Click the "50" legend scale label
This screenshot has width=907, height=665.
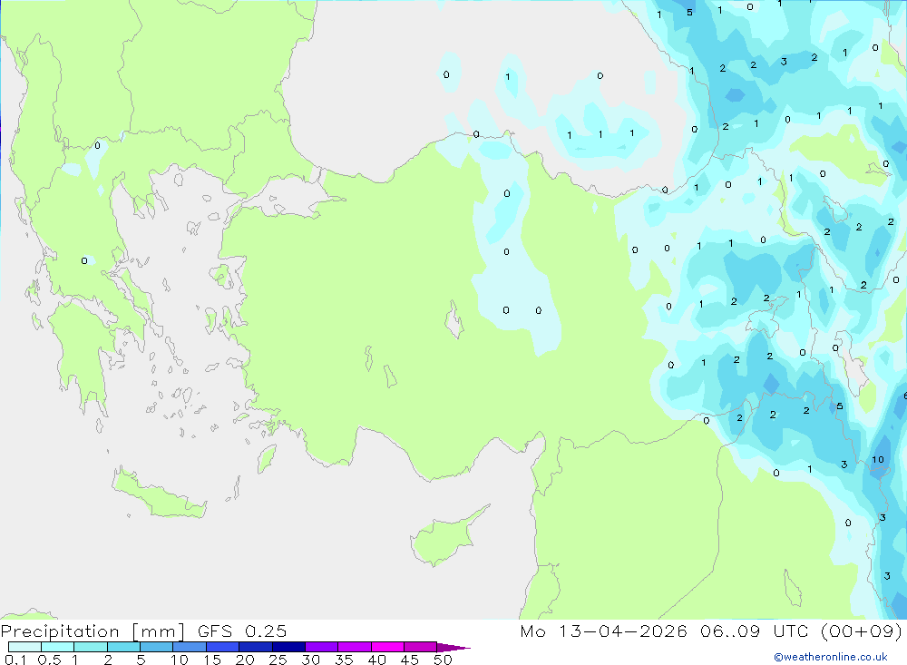click(444, 660)
